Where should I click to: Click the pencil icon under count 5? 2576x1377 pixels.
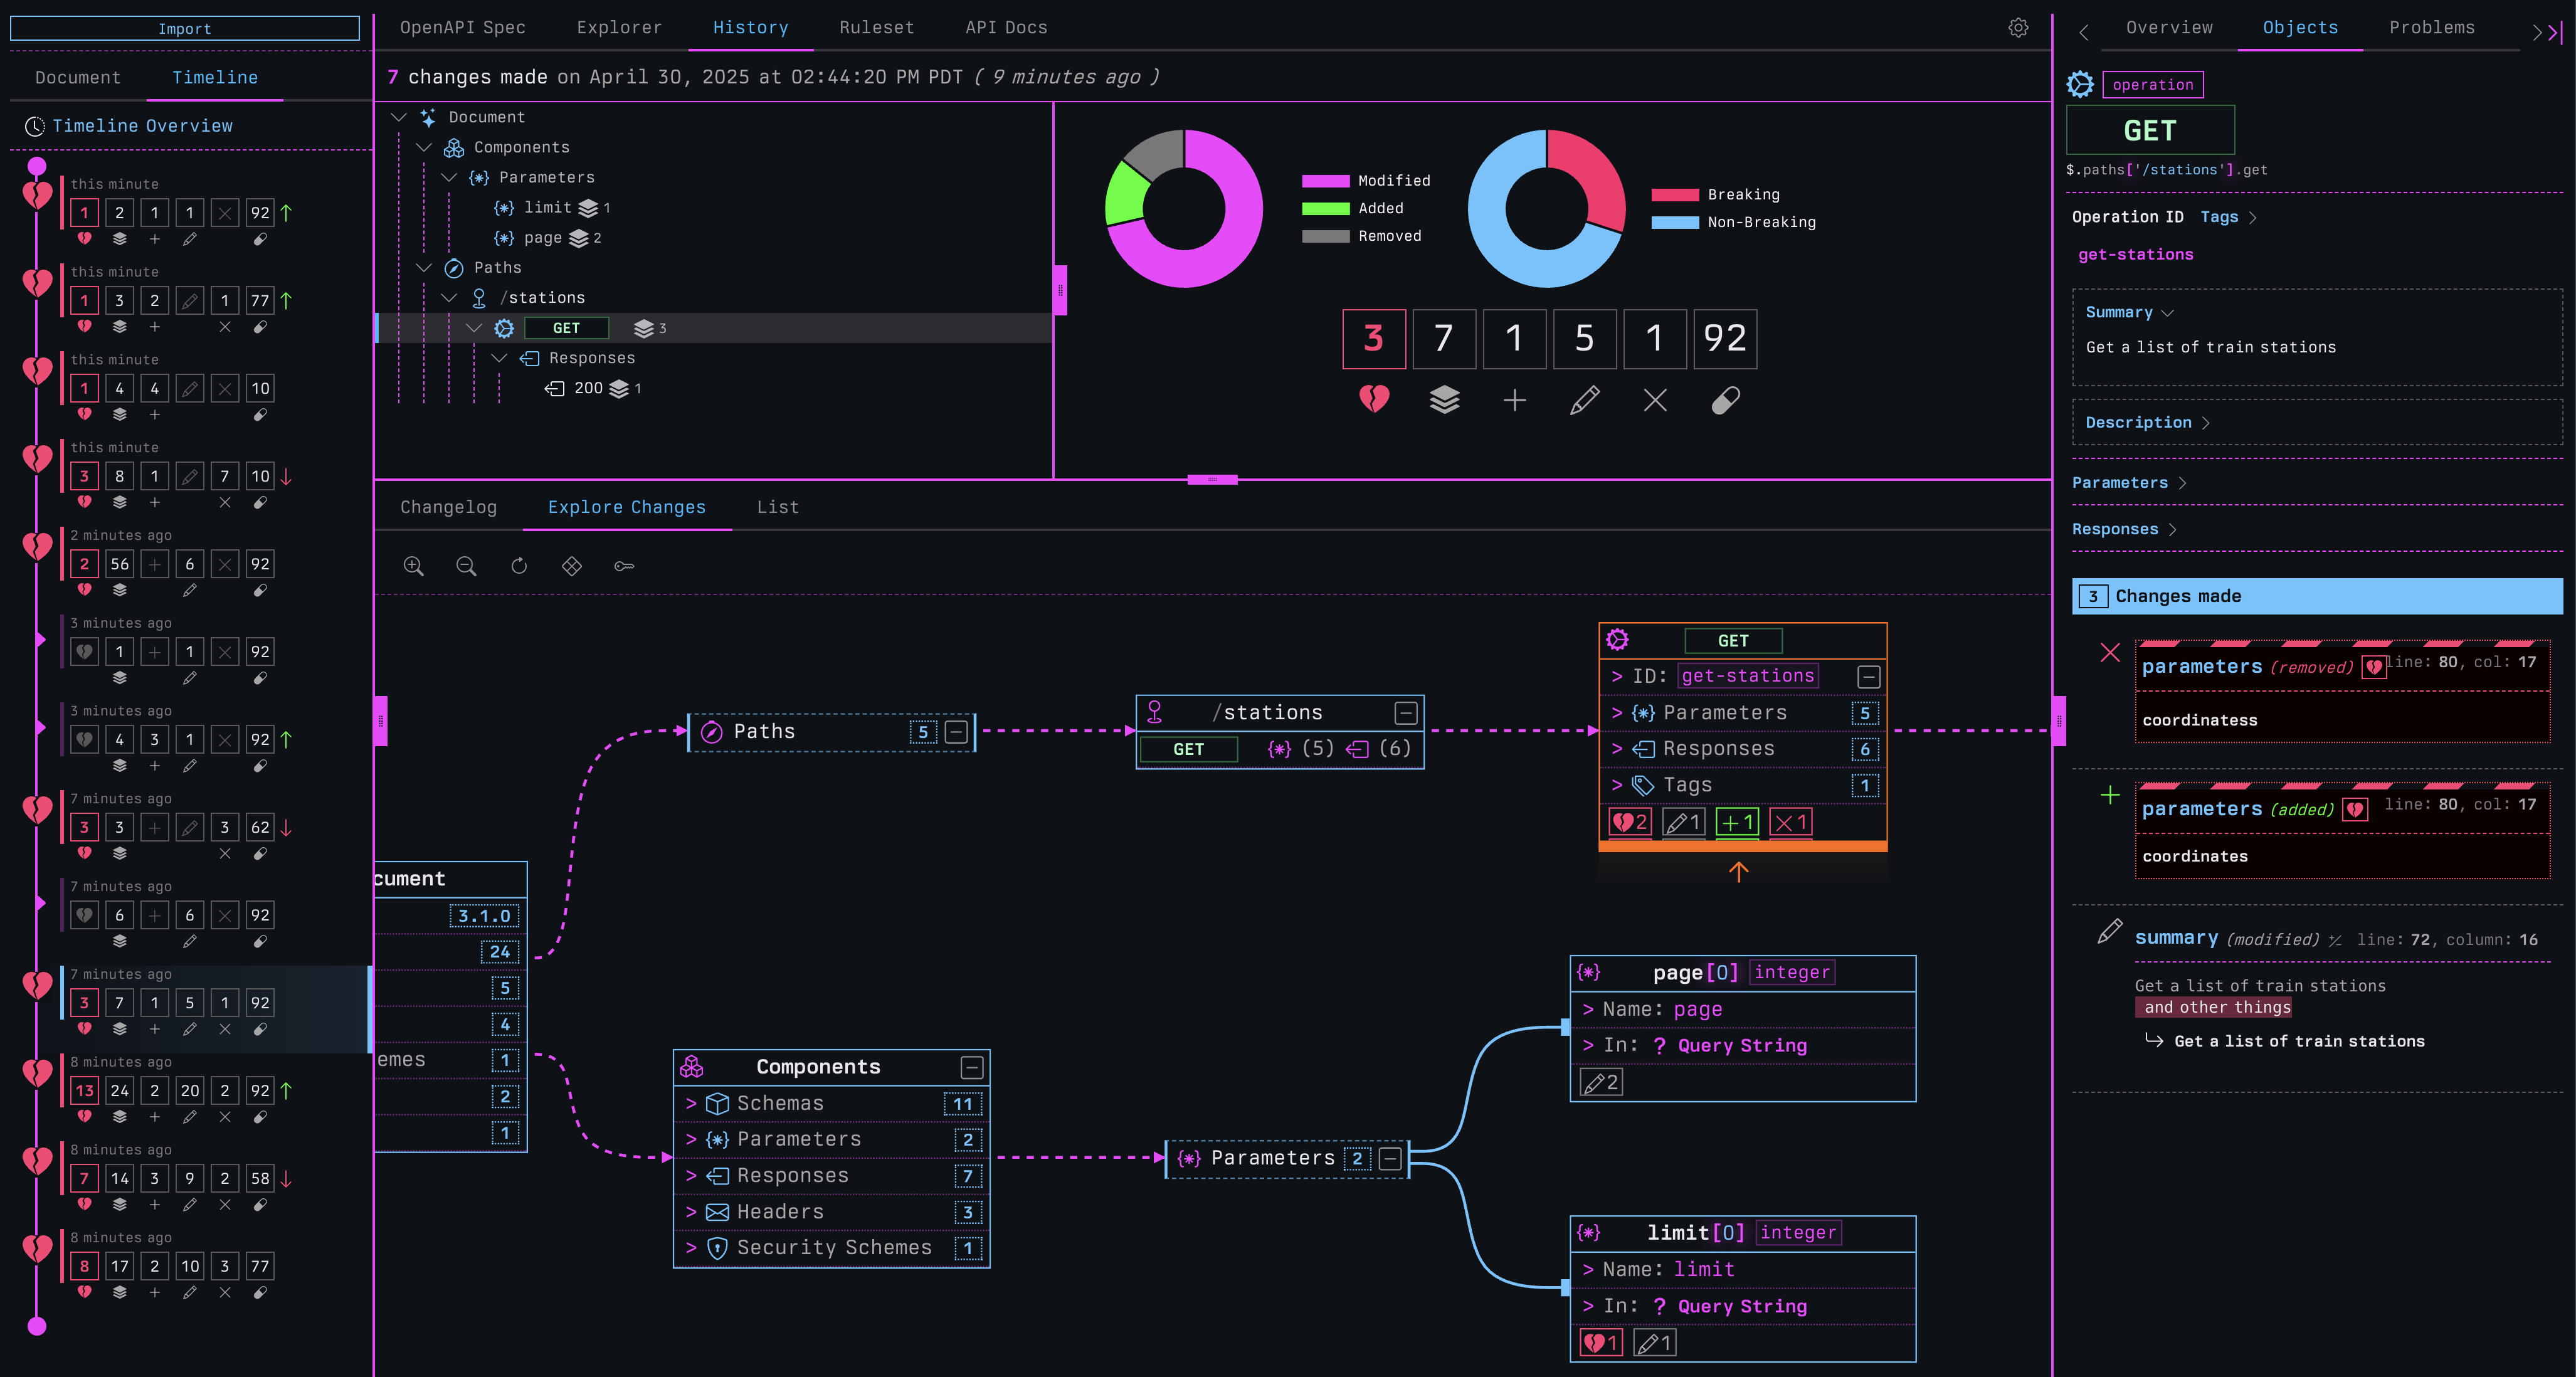[x=1585, y=400]
